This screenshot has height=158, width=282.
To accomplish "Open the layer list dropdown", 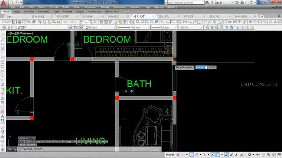I will click(x=67, y=27).
